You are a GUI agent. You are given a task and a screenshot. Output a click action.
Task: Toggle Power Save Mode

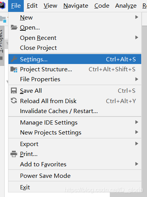click(75, 176)
